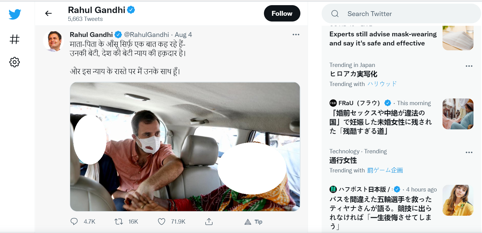Share the tweet via share icon

pos(209,221)
